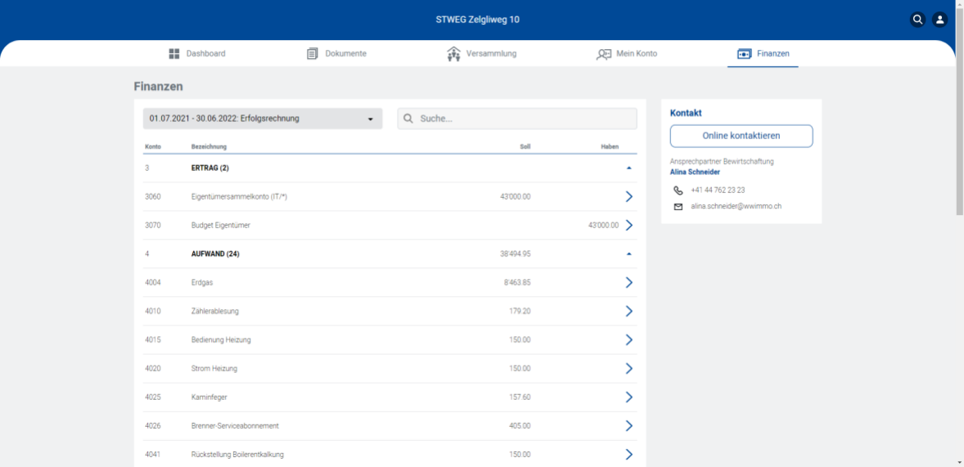Collapse the AUFWAND (24) group
This screenshot has height=467, width=964.
629,254
